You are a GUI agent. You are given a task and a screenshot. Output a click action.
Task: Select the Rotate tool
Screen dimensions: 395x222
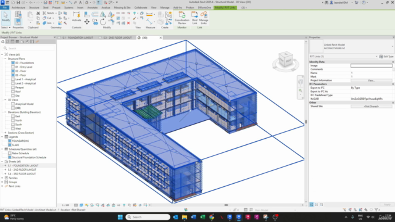point(103,22)
